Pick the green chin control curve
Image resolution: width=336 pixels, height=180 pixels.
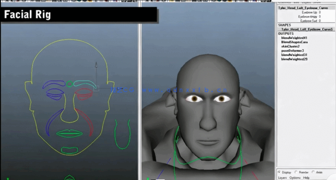click(69, 150)
